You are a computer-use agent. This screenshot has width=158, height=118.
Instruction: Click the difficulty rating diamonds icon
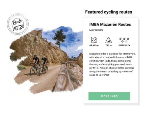[124, 40]
